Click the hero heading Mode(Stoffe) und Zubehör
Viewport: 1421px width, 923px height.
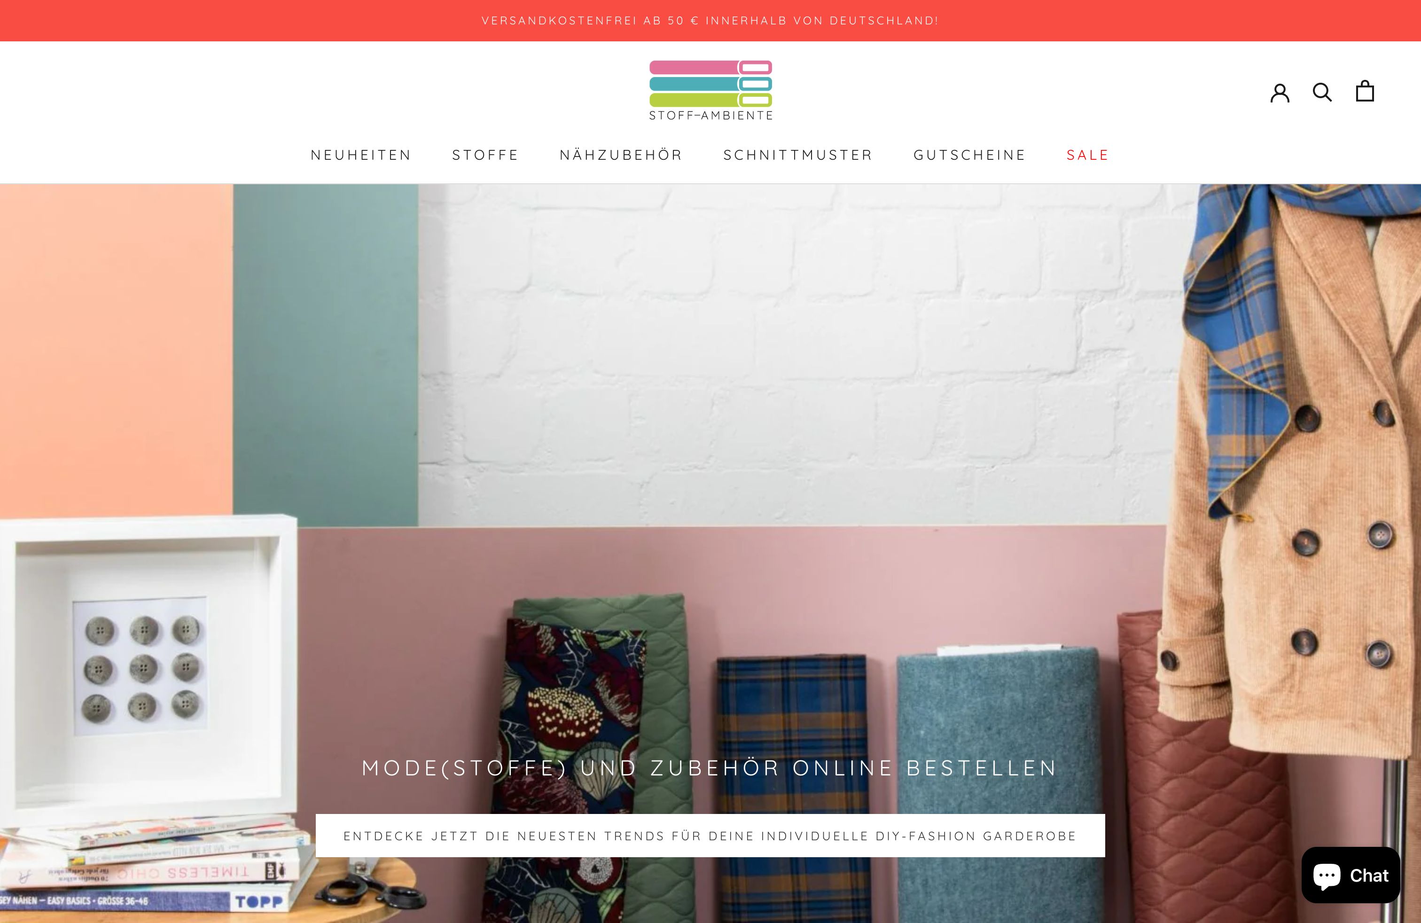coord(710,768)
